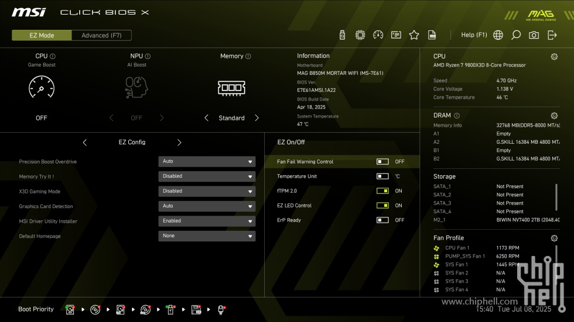Open MSI Driver Utility Installer dropdown
This screenshot has width=574, height=322.
coord(207,221)
